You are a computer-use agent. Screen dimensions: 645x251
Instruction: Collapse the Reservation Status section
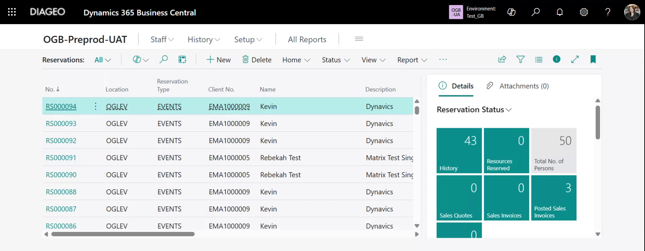474,109
